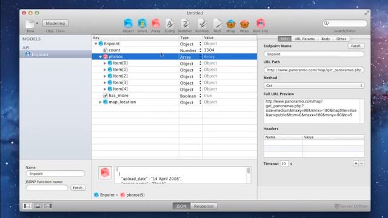This screenshot has height=218, width=388.
Task: Switch to the URL tab
Action: tap(284, 39)
